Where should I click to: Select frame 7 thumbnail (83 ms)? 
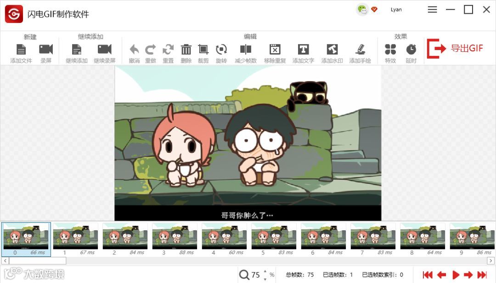point(373,239)
